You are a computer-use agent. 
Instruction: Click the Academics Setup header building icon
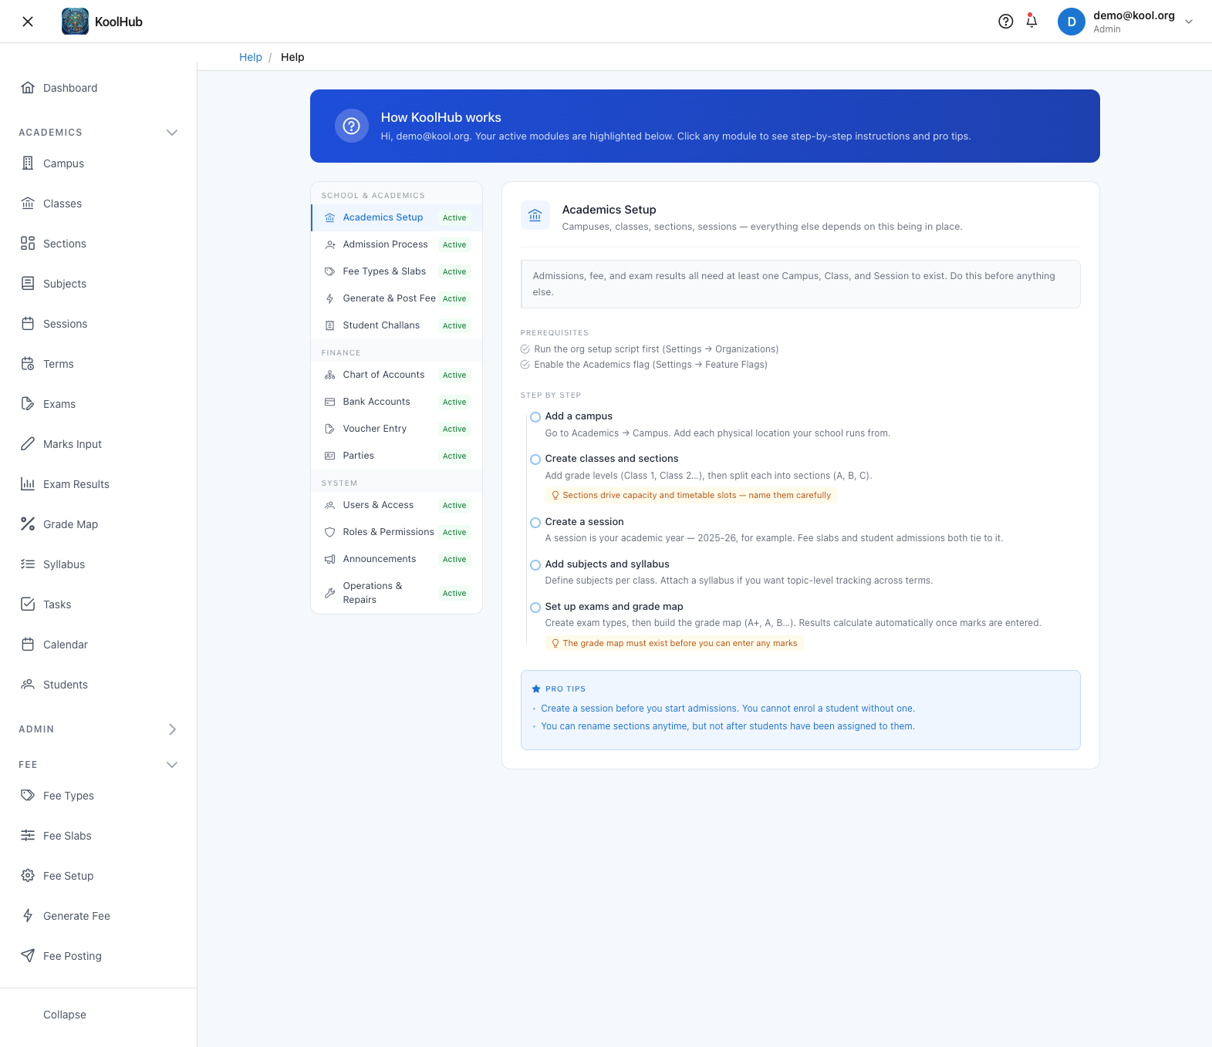tap(535, 216)
